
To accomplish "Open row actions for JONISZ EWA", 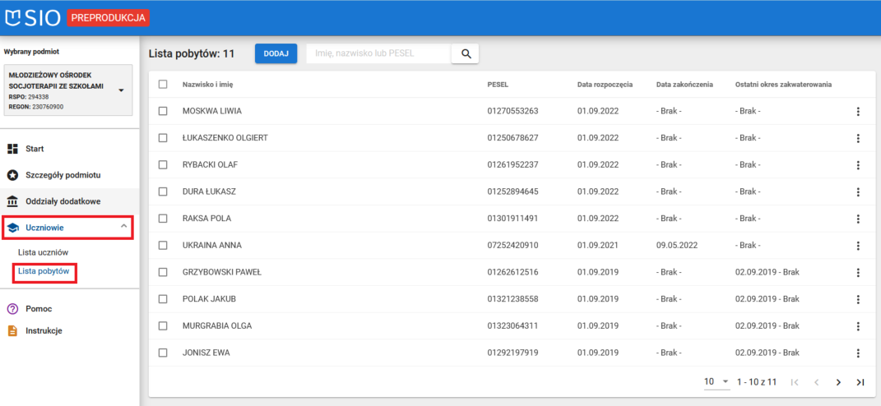I will tap(858, 353).
